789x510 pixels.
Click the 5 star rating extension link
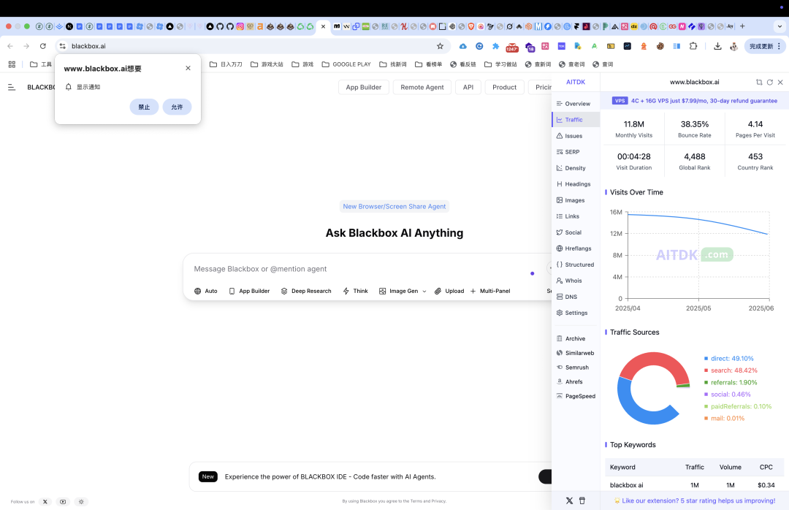[695, 501]
